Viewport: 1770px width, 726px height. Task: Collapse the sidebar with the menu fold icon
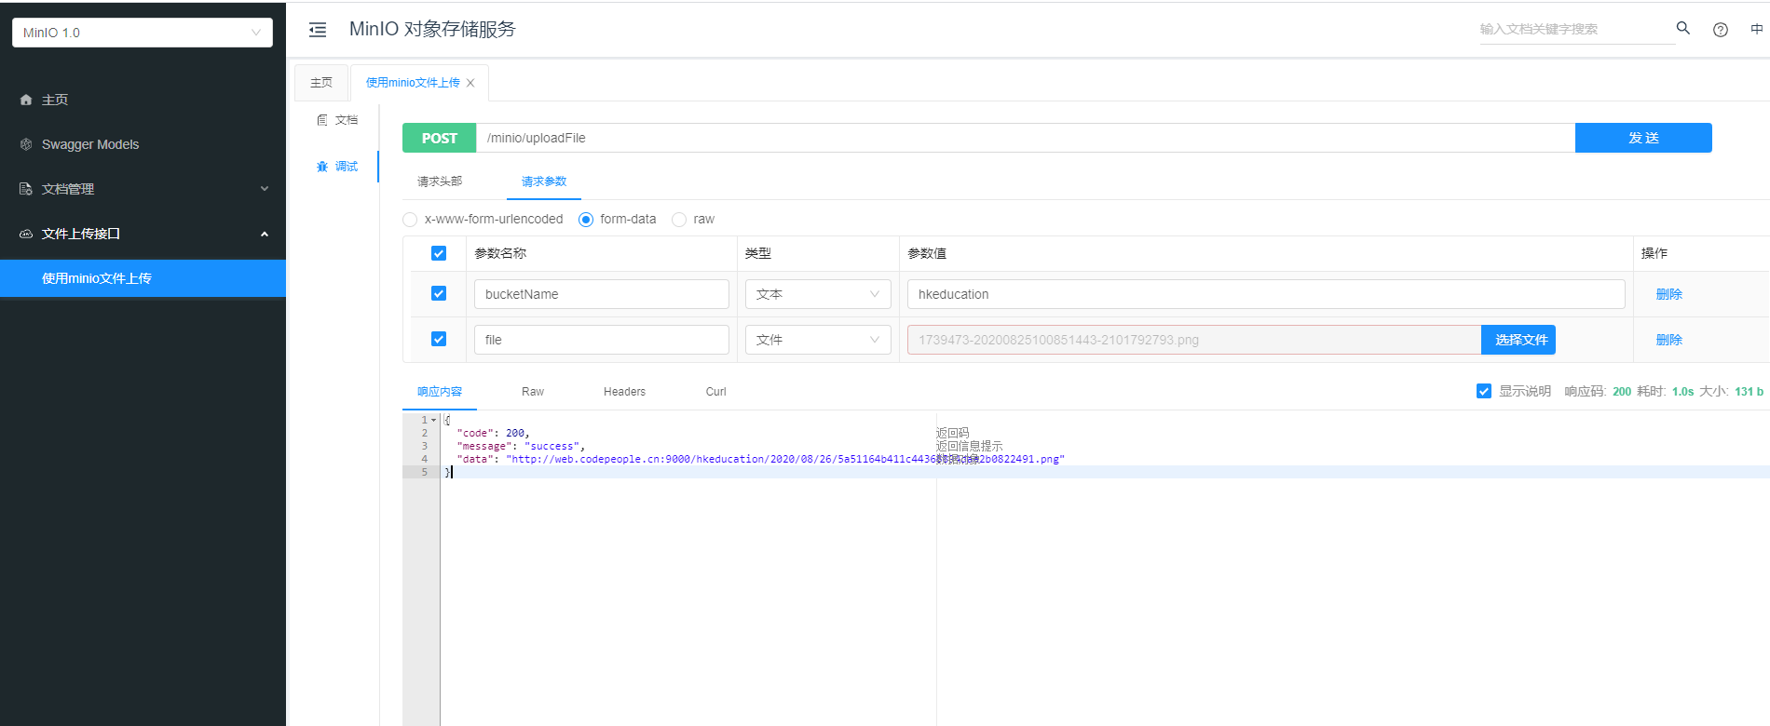tap(318, 30)
